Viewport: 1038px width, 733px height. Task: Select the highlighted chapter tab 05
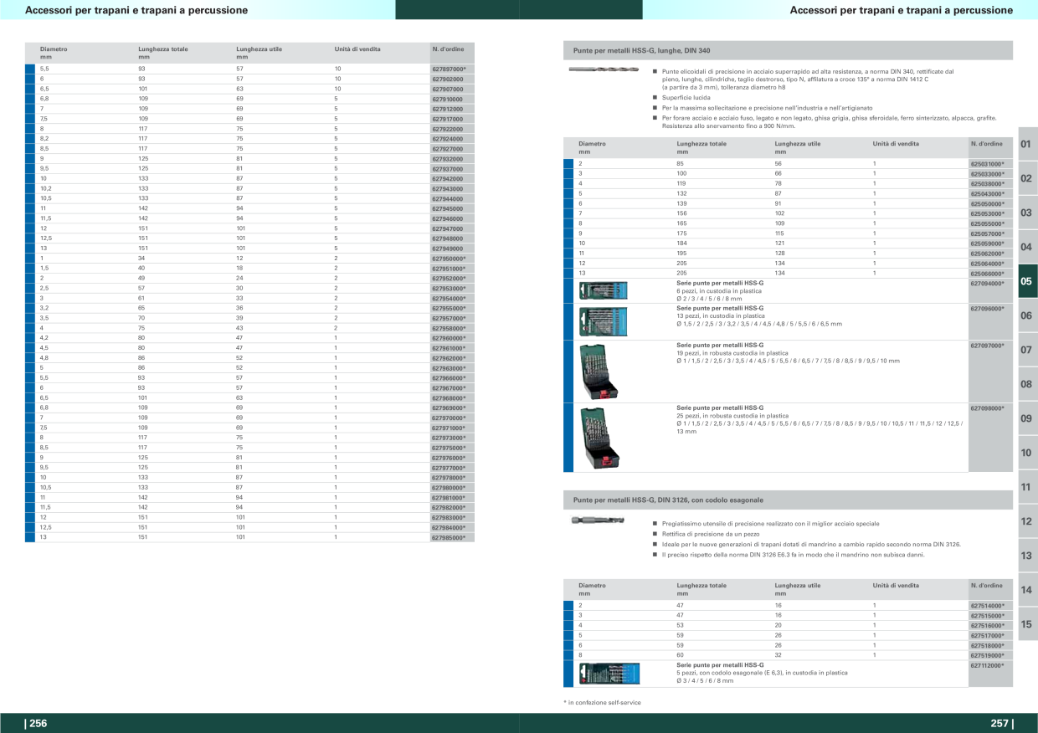click(x=1026, y=281)
